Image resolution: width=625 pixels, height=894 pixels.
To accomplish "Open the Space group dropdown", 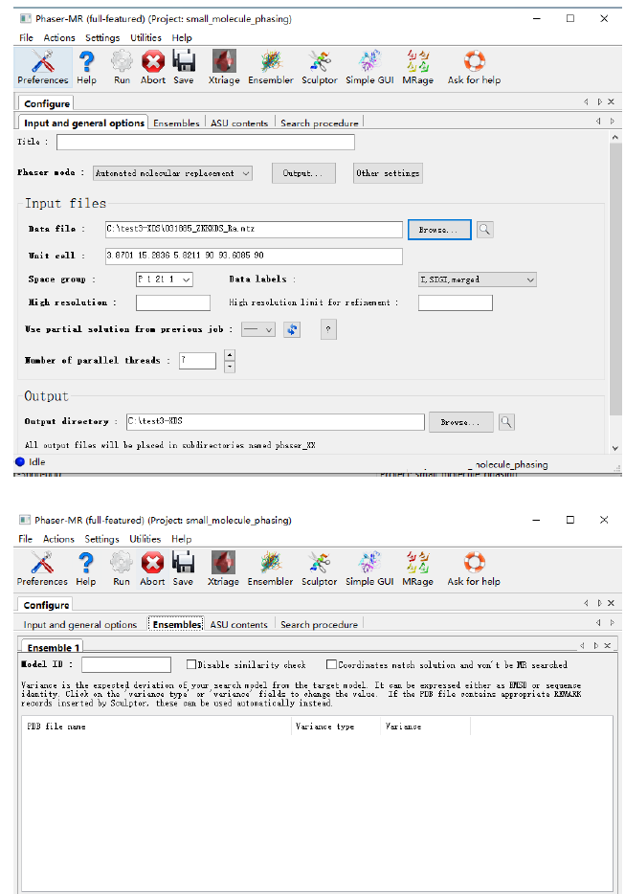I will pos(165,279).
